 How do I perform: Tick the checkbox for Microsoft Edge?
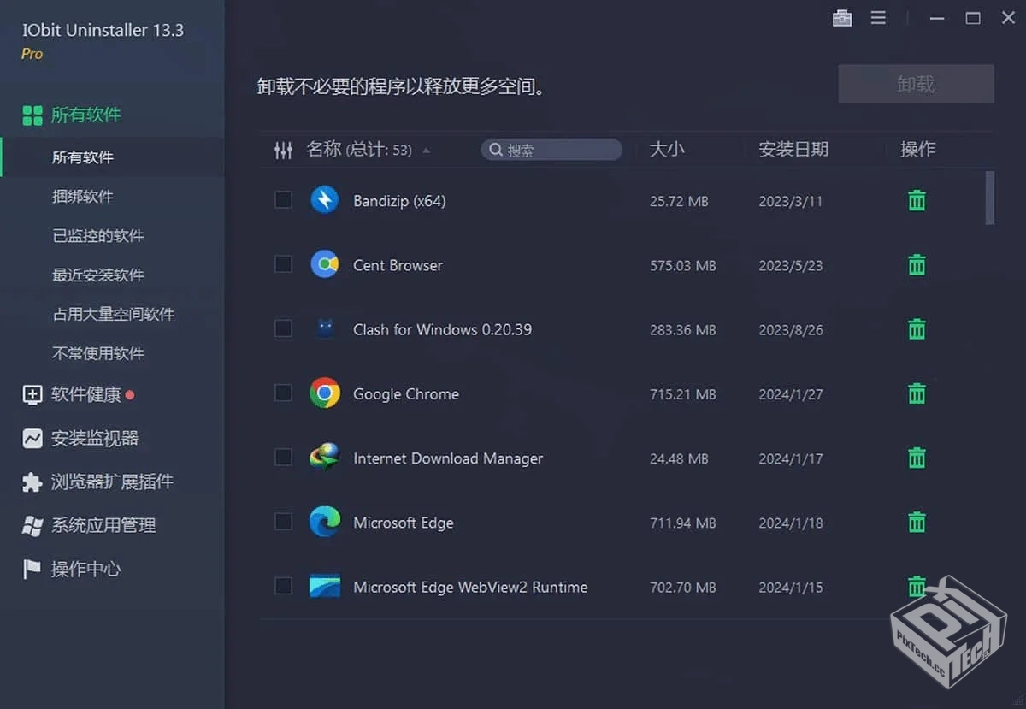click(x=283, y=522)
